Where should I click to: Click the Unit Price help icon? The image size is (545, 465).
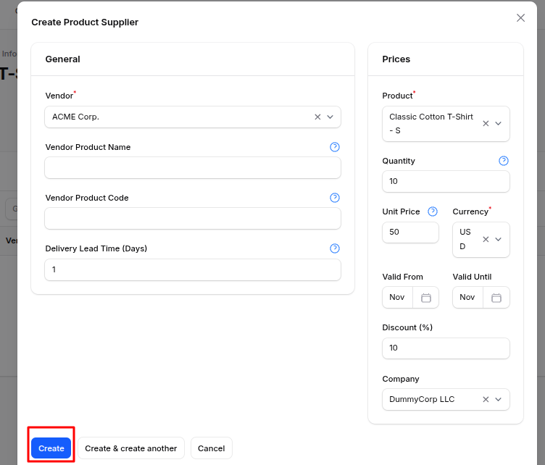(433, 211)
